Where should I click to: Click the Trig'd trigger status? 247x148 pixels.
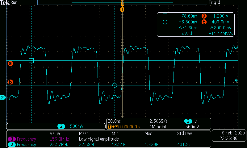pos(214,2)
